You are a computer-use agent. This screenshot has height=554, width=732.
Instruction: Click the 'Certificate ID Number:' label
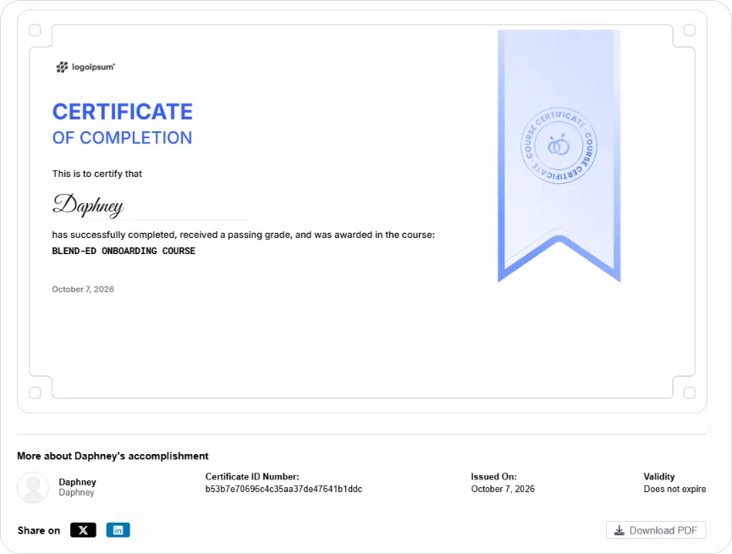click(x=252, y=477)
